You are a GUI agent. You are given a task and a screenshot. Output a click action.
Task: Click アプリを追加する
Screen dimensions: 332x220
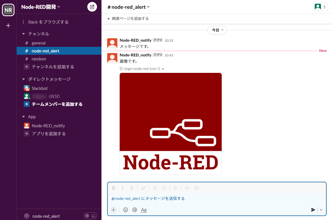(48, 134)
